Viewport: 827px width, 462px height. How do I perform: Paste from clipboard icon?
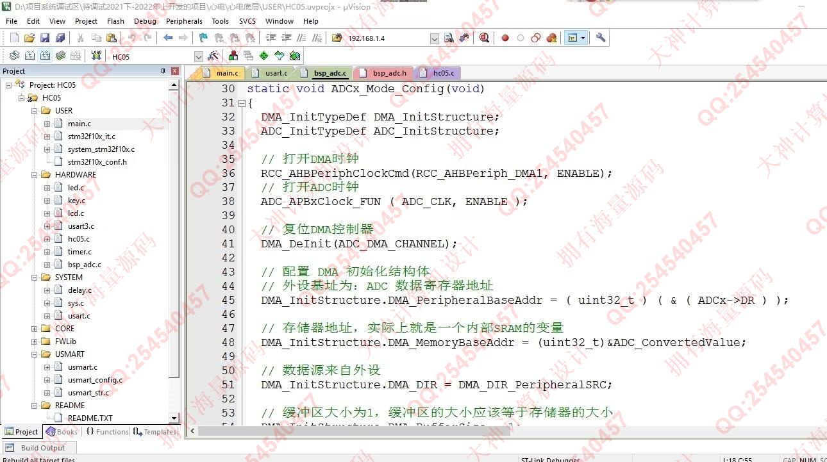(111, 38)
